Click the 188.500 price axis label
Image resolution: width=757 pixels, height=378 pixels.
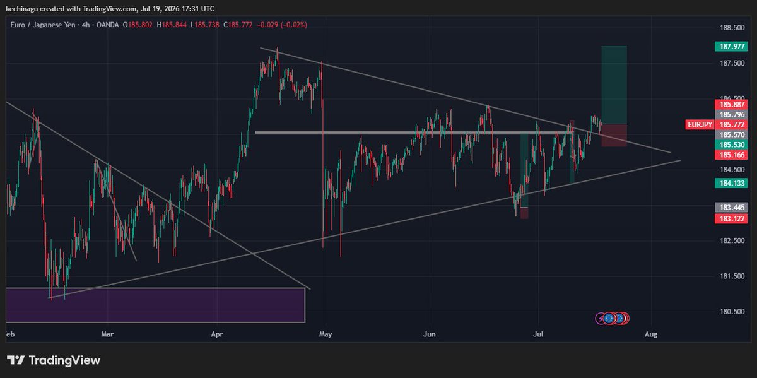(733, 28)
